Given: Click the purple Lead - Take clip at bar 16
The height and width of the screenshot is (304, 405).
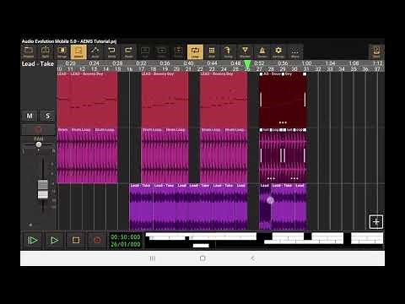Looking at the screenshot, I should click(x=141, y=207).
